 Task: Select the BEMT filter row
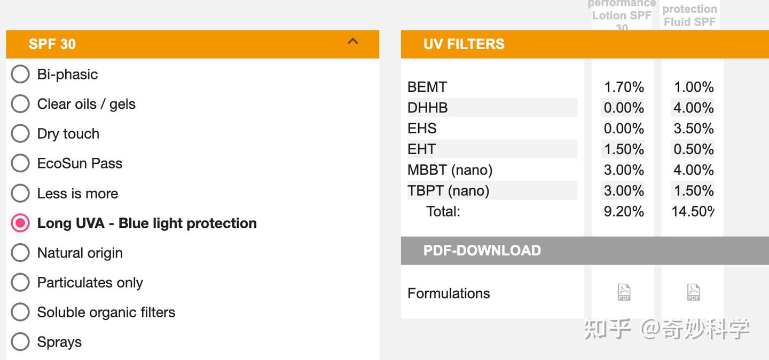[x=492, y=86]
